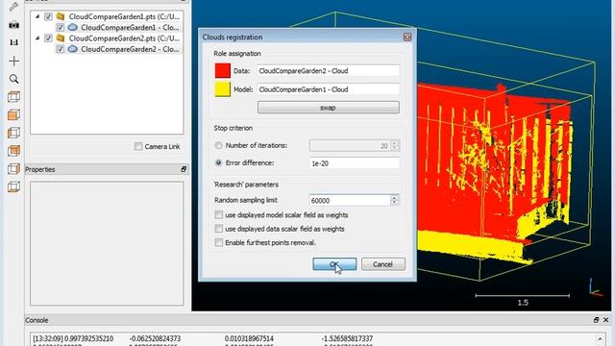Click console value 0.010318967514
Viewport: 615px width, 346px height.
click(x=249, y=338)
